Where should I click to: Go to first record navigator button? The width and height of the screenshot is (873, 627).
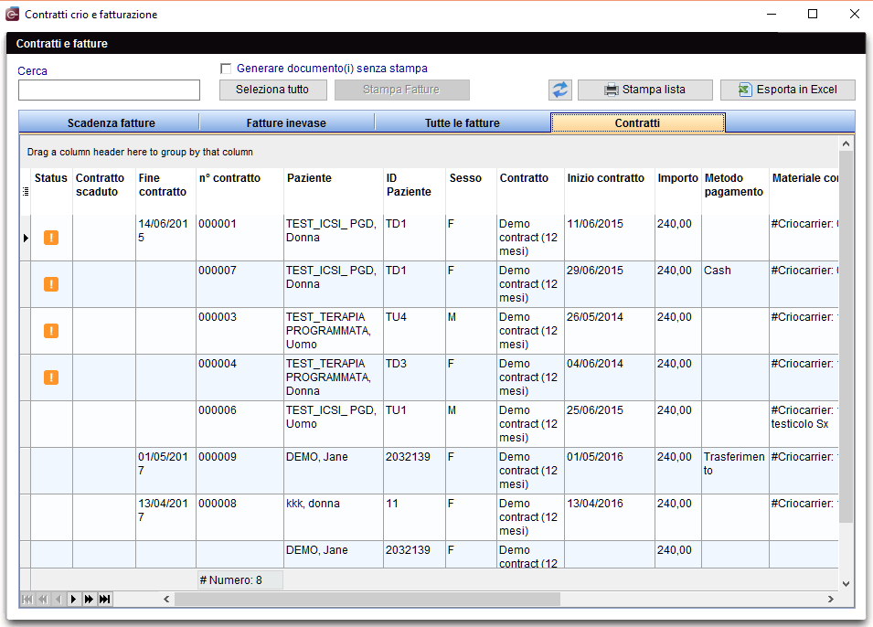[27, 600]
